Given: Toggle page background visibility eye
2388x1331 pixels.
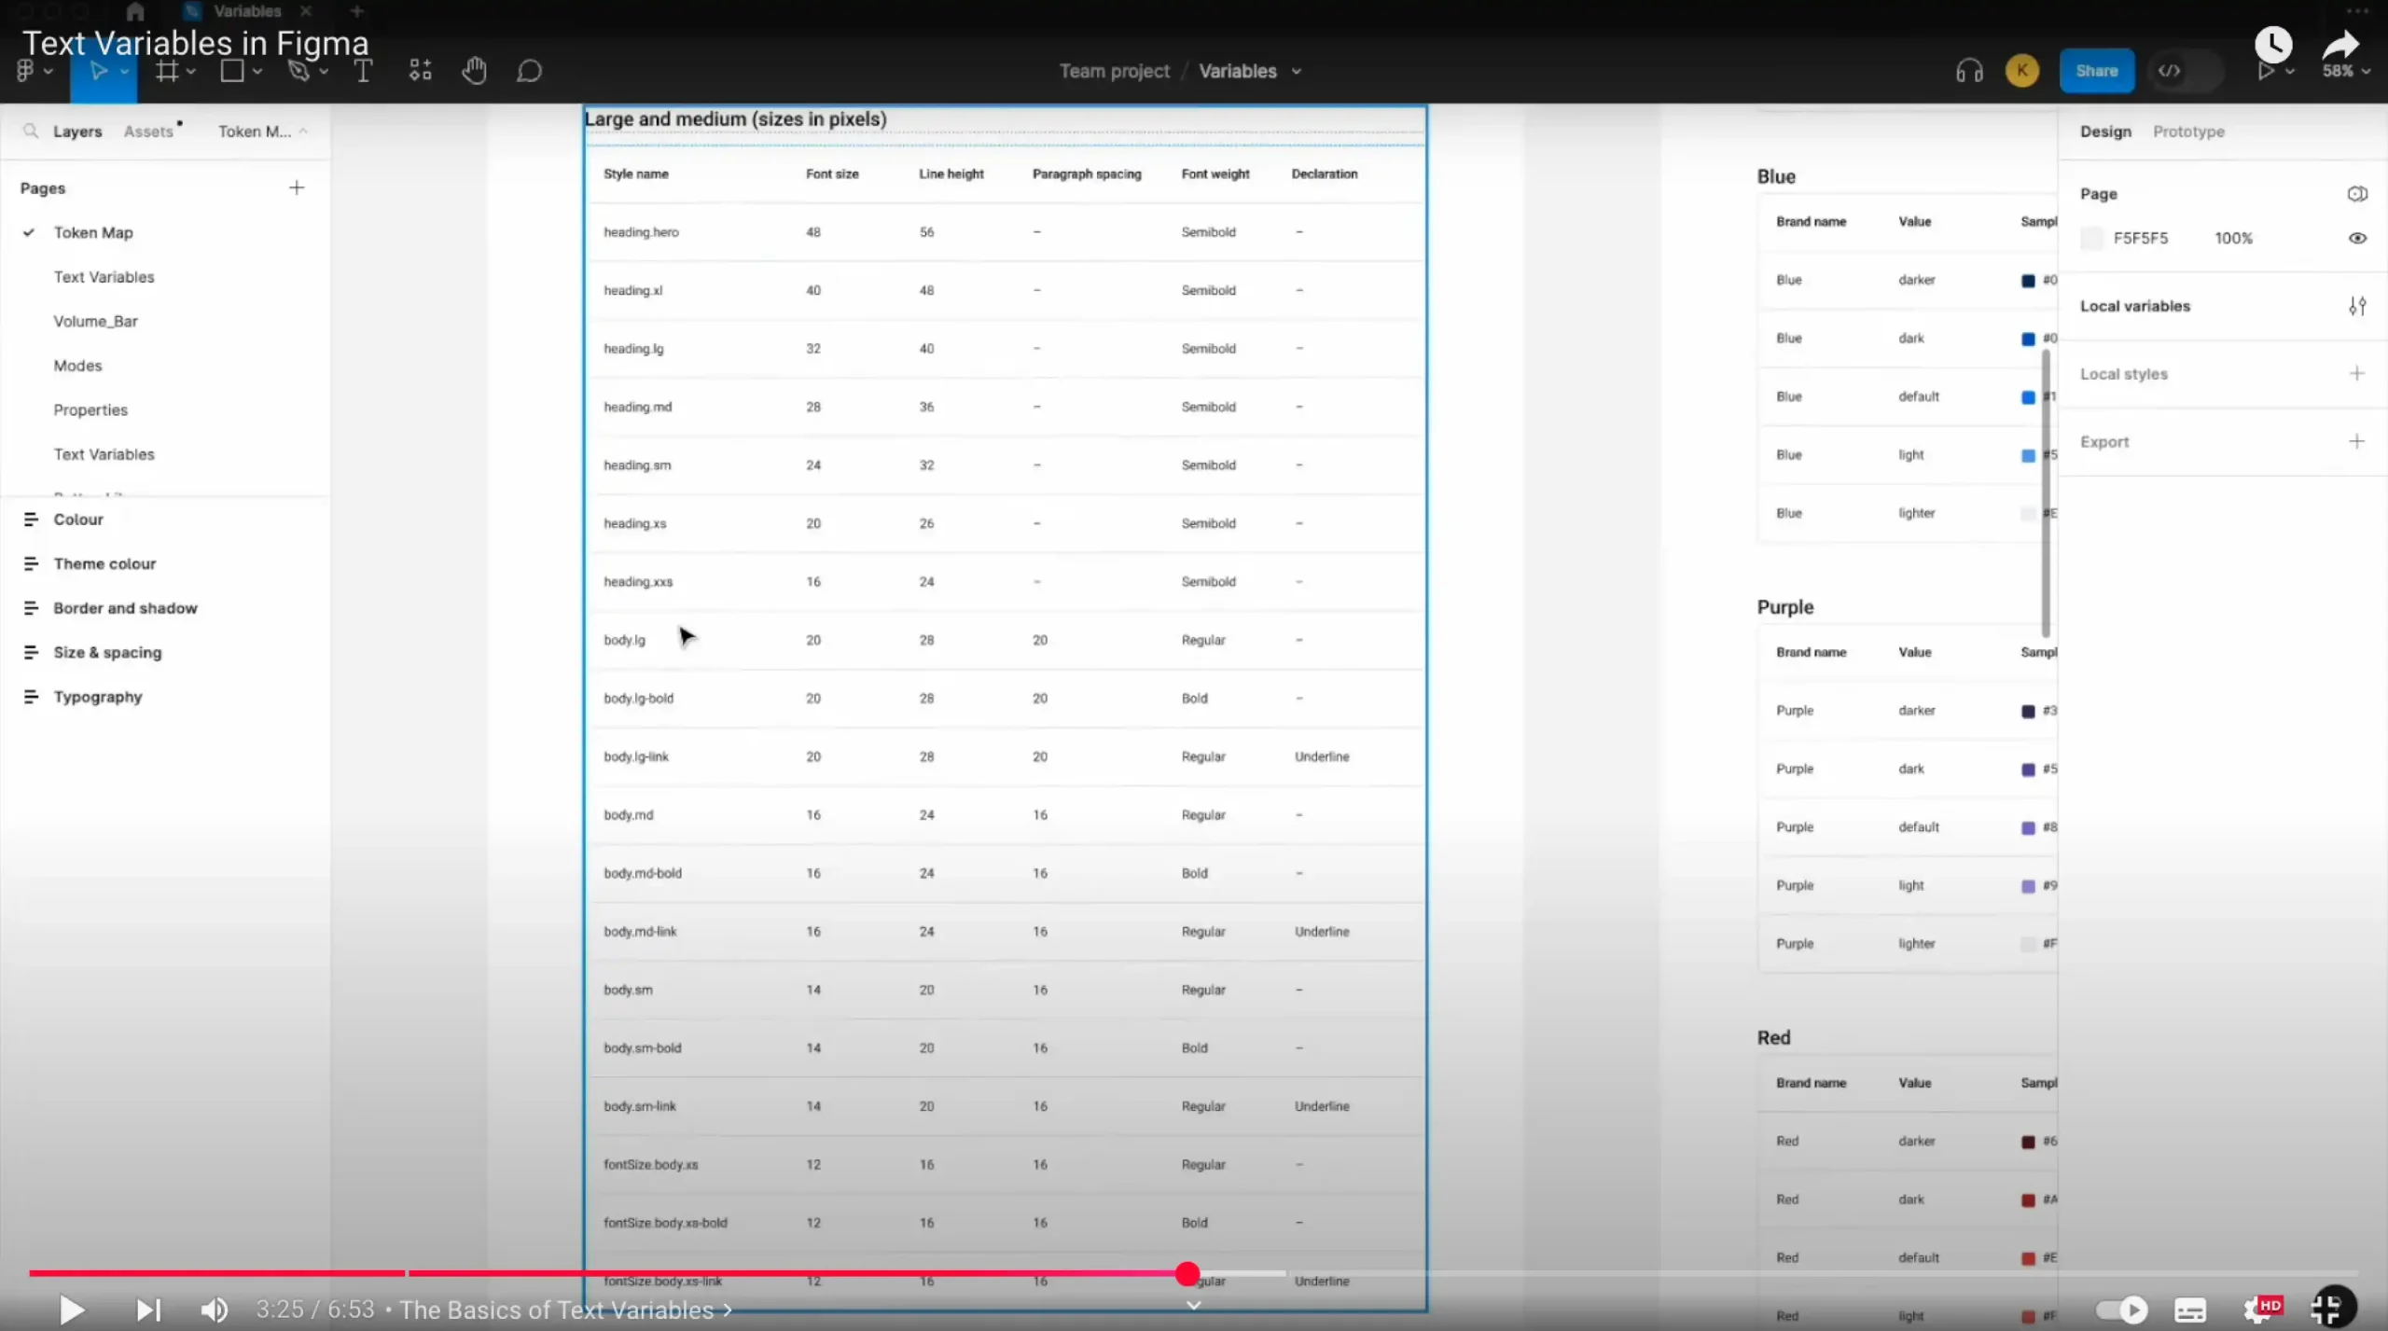Looking at the screenshot, I should 2357,239.
